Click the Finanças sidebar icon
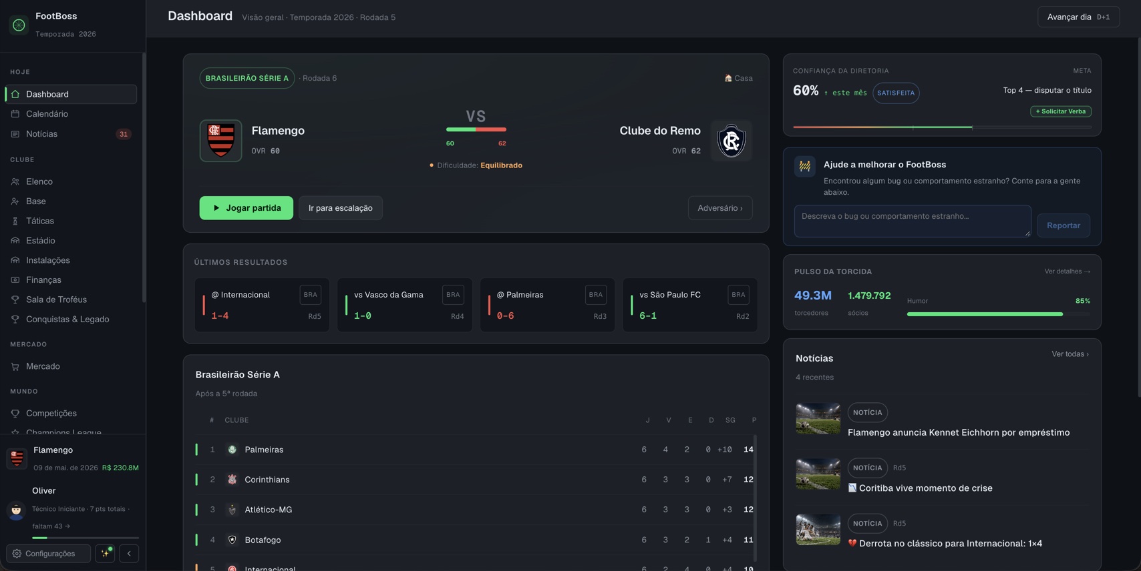1141x571 pixels. tap(15, 280)
